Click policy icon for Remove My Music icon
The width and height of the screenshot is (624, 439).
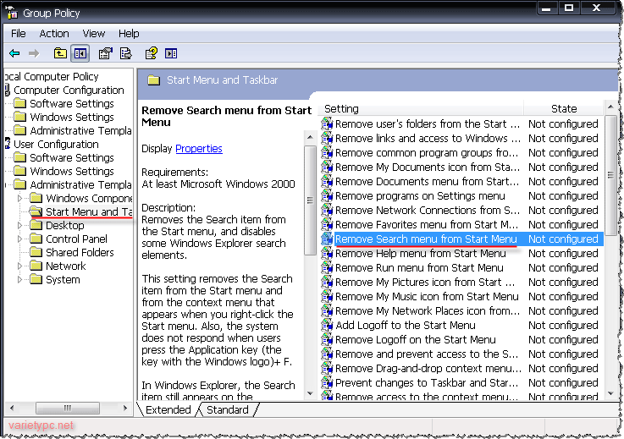pos(327,297)
